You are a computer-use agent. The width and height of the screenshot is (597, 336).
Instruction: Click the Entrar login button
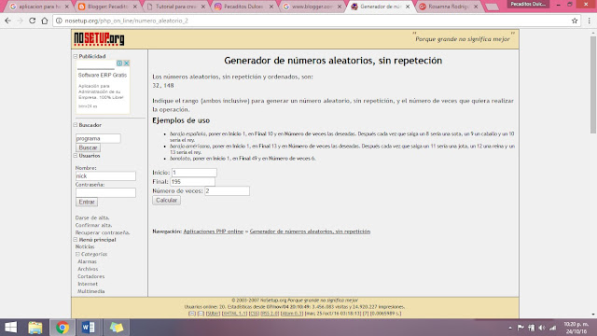[87, 202]
